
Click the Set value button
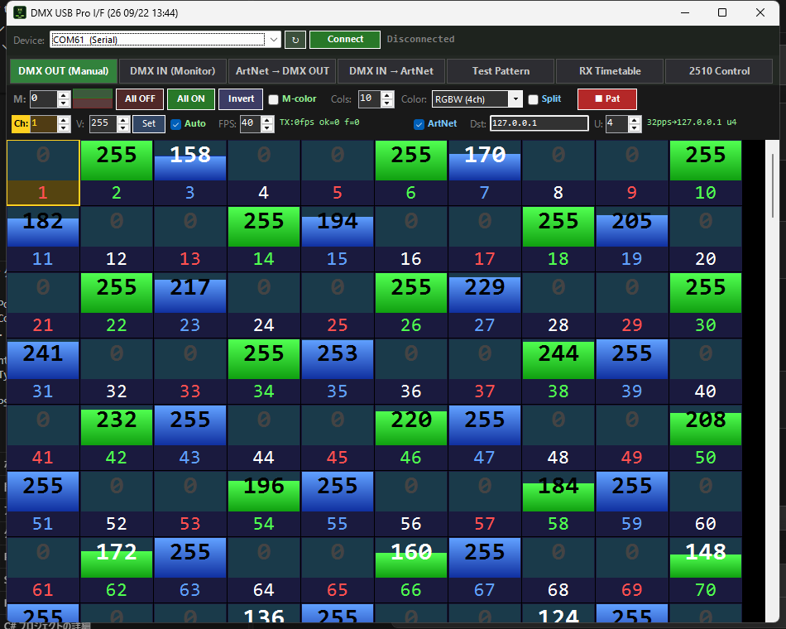point(149,123)
